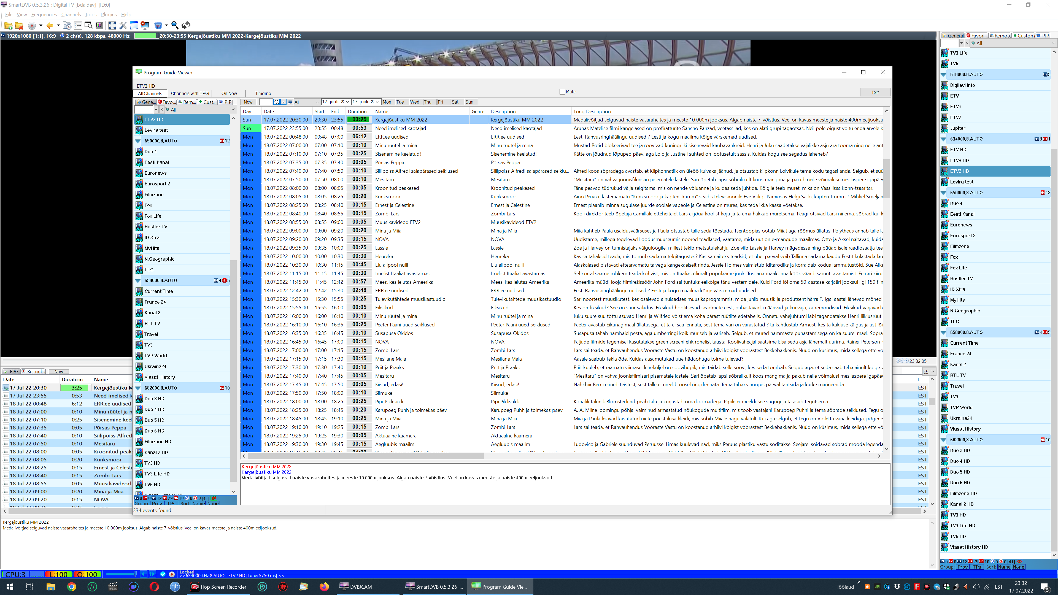Toggle fullscreen with the four-arrows icon
Image resolution: width=1058 pixels, height=595 pixels.
tap(112, 25)
